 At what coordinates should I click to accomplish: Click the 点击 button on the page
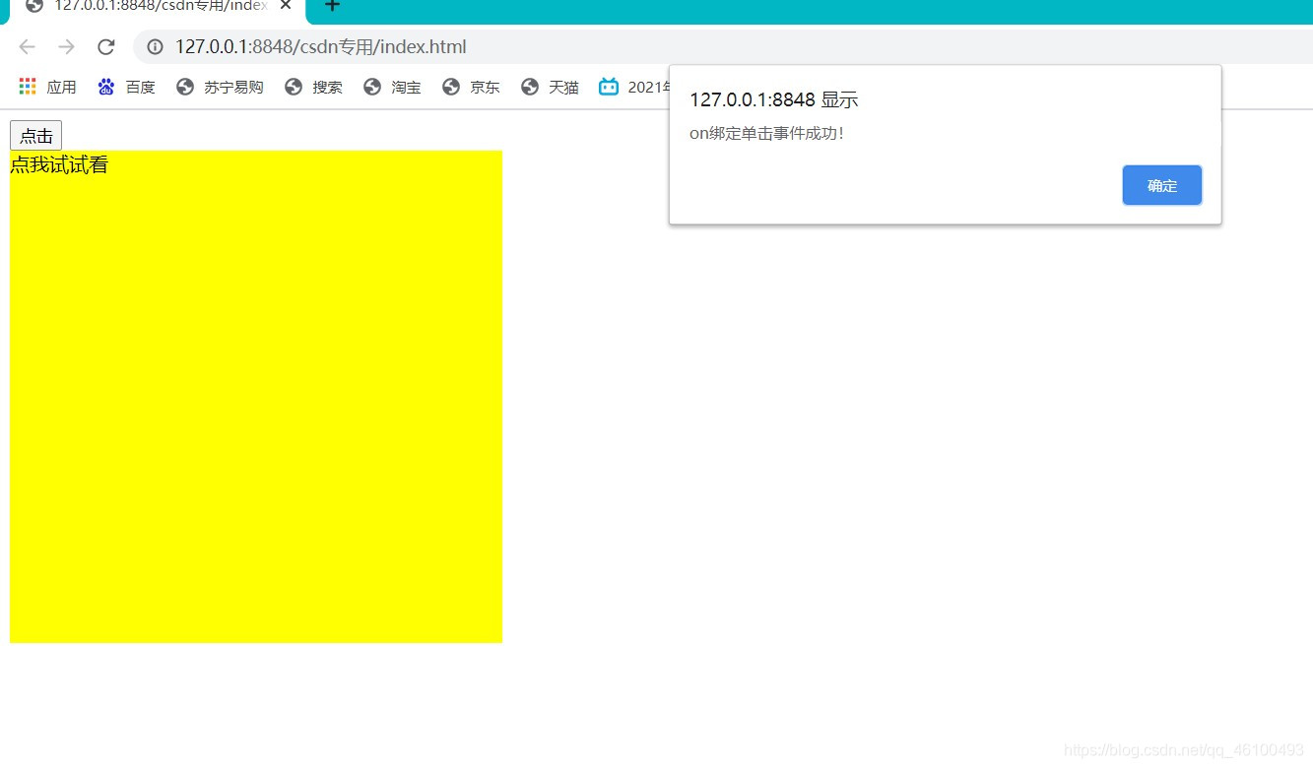[35, 136]
